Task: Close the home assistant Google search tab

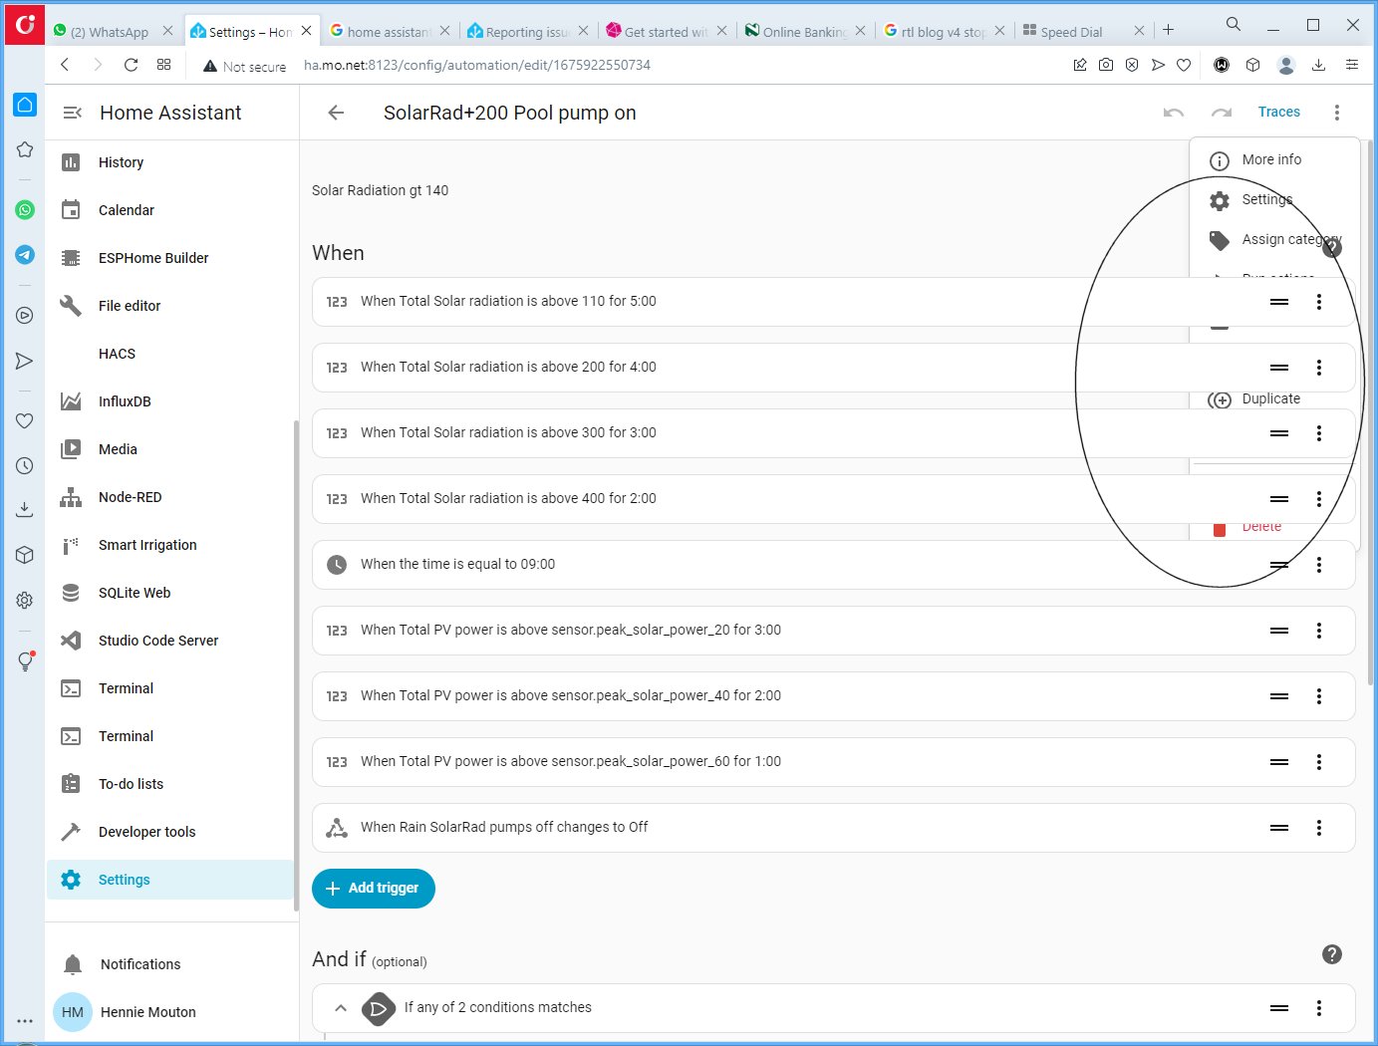Action: [x=444, y=31]
